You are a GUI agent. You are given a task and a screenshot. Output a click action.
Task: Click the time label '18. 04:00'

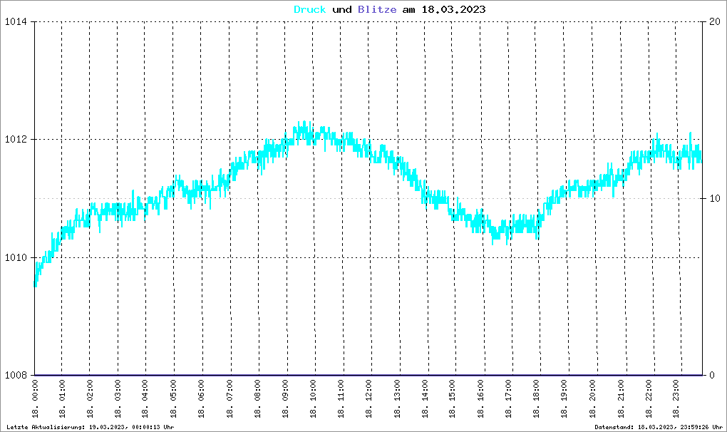(x=145, y=398)
